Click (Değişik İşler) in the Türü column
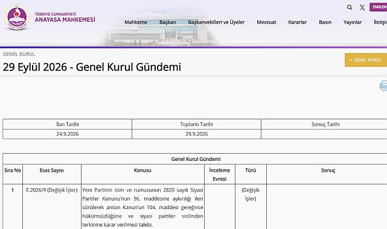 (x=251, y=194)
